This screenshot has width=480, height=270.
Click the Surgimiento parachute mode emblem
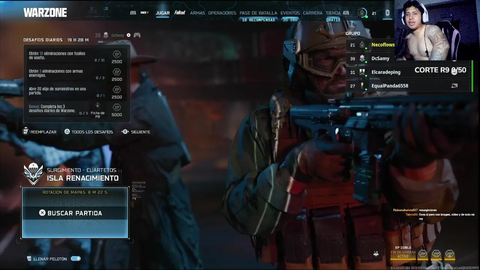[33, 174]
